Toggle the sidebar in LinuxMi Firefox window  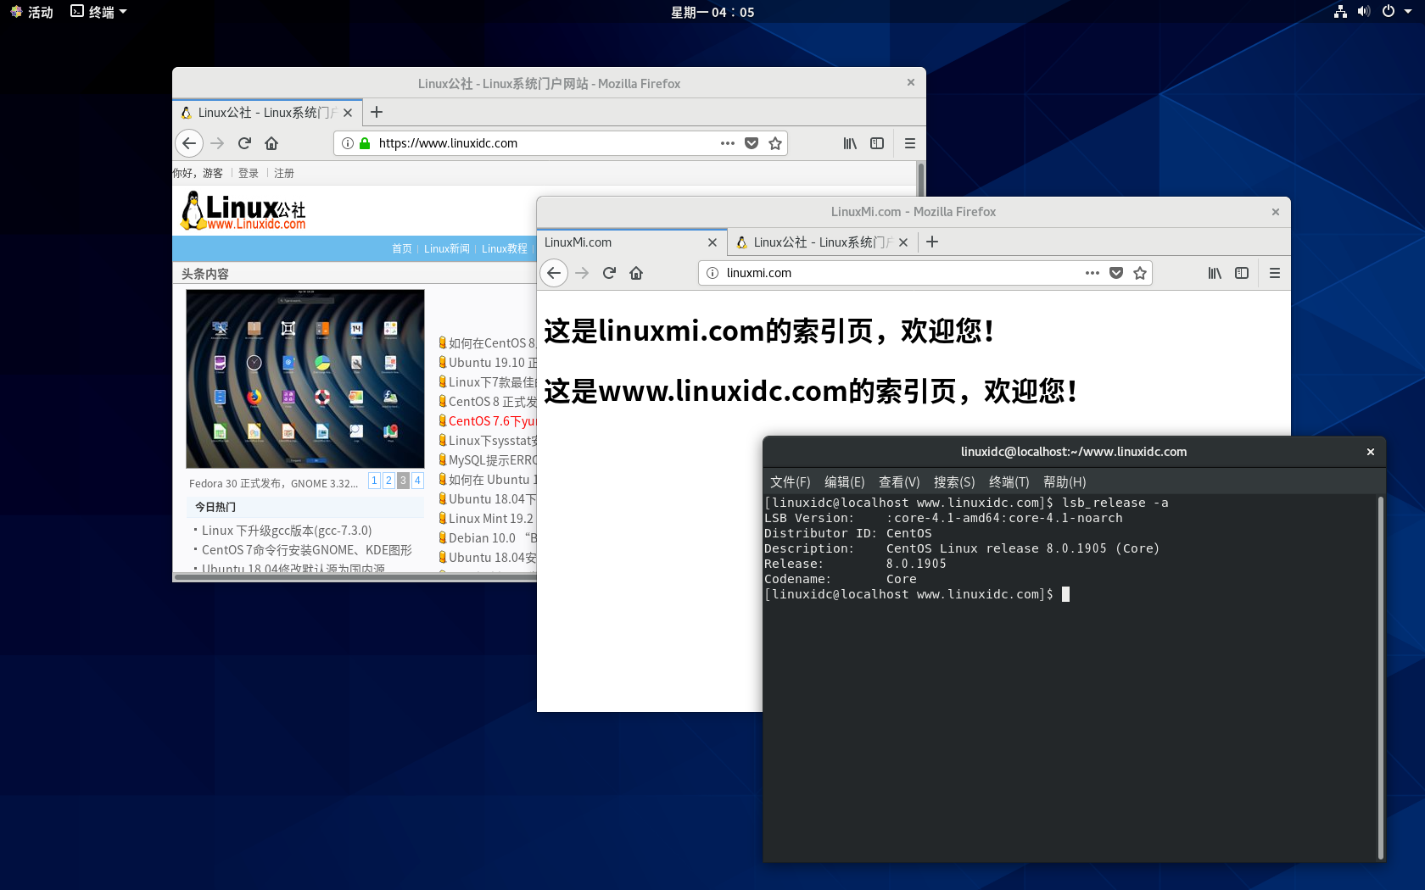click(1242, 273)
